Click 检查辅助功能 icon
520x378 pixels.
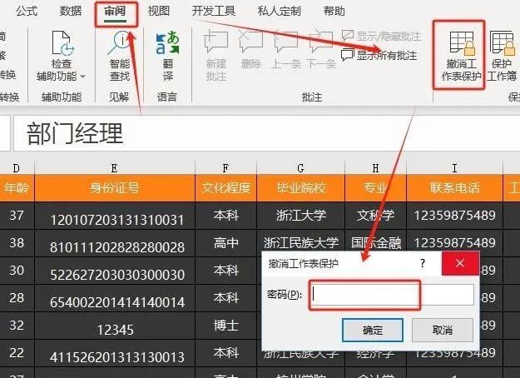coord(62,42)
